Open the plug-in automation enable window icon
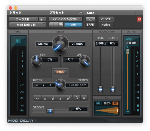This screenshot has height=131, width=150. click(90, 19)
